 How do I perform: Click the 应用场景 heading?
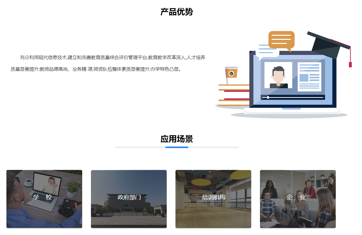click(177, 139)
